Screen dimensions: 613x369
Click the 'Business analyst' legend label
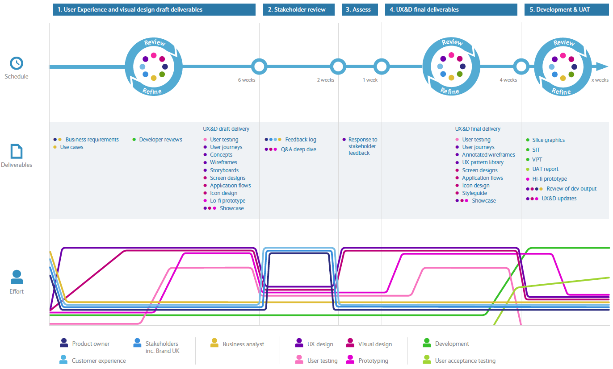tap(244, 344)
